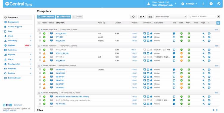224x113 pixels.
Task: Open the split view columns icon
Action: coord(150,17)
